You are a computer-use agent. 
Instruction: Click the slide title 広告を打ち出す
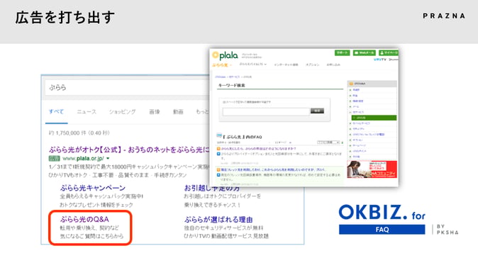(65, 18)
